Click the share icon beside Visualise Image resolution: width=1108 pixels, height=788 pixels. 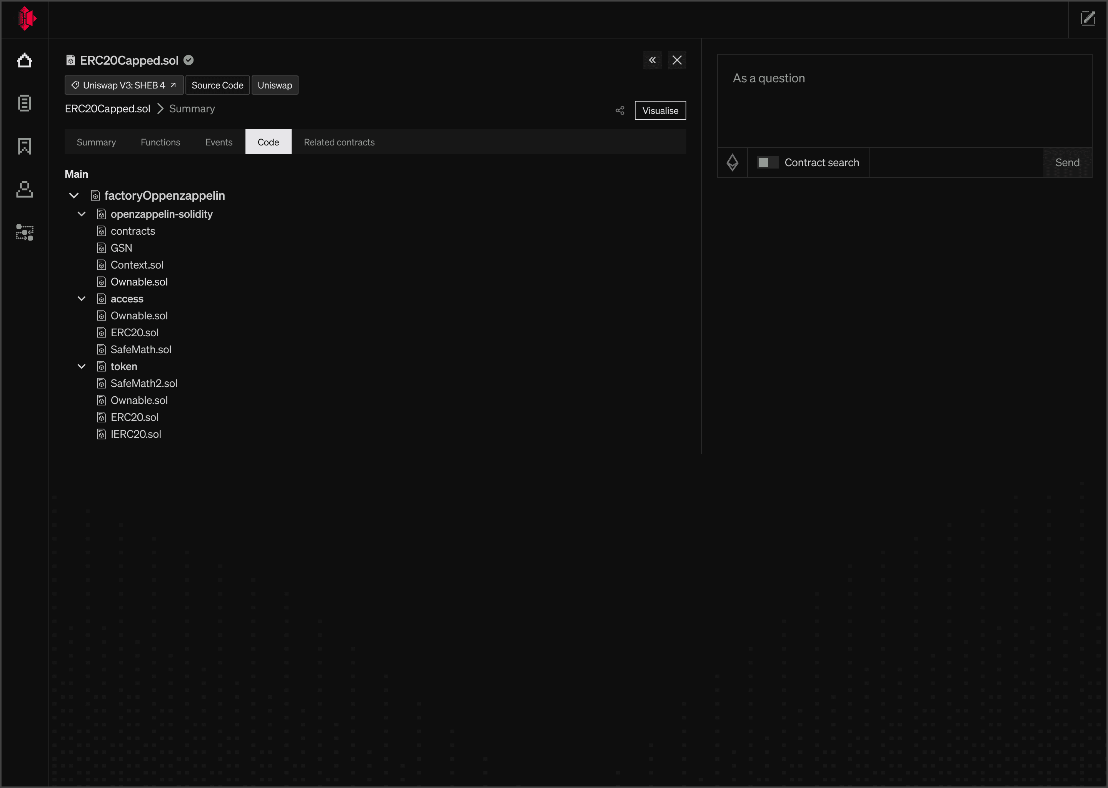pyautogui.click(x=619, y=111)
